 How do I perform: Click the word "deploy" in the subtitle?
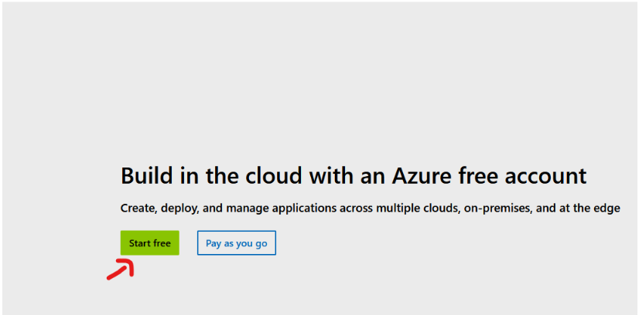click(x=181, y=208)
